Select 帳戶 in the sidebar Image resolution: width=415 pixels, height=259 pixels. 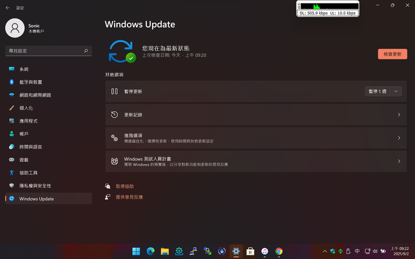(48, 134)
